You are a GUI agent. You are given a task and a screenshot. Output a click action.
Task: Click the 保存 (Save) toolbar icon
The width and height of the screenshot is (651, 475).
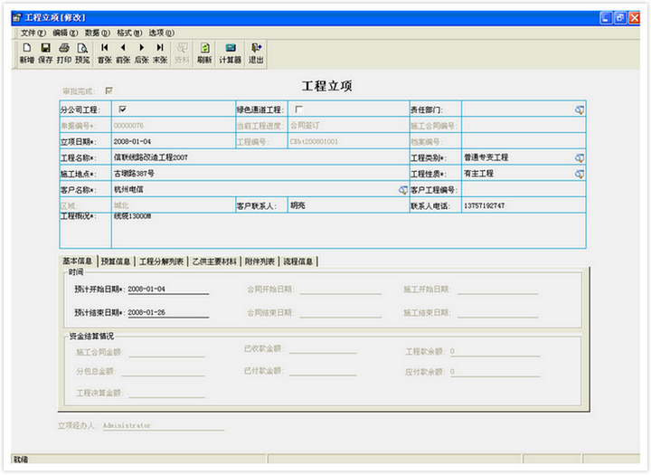(x=45, y=53)
